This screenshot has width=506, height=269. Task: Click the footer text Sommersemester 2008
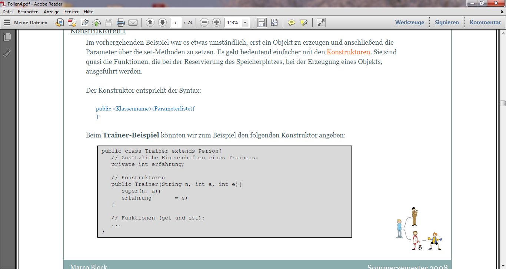(407, 266)
